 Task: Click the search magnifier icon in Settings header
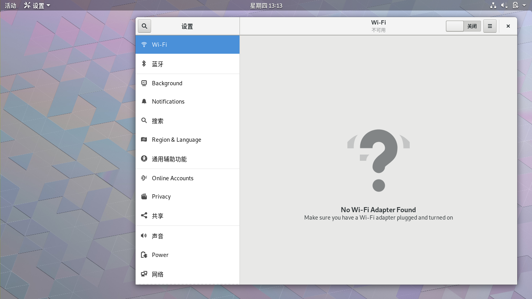coord(144,26)
